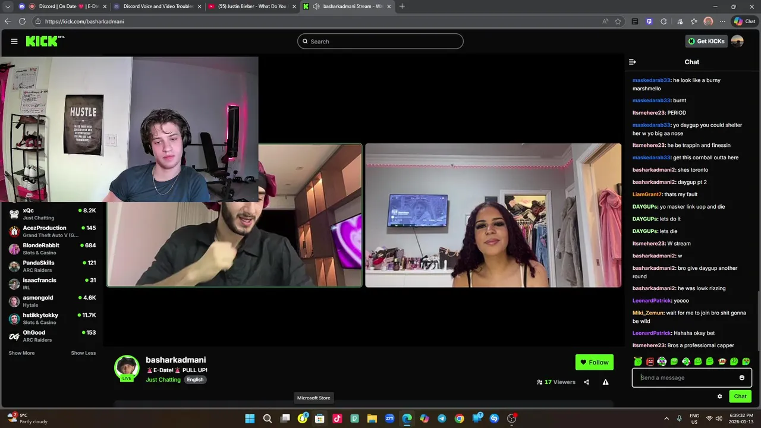Viewport: 761px width, 428px height.
Task: Open PandaSkills channel in sidebar
Action: point(52,266)
